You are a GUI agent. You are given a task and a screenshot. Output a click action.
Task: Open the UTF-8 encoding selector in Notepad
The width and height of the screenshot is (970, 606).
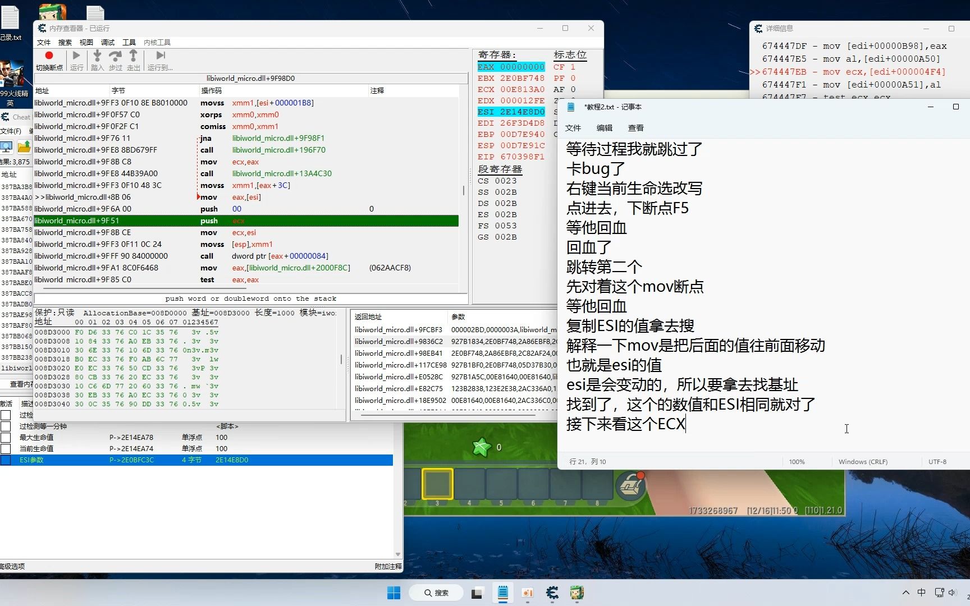936,461
